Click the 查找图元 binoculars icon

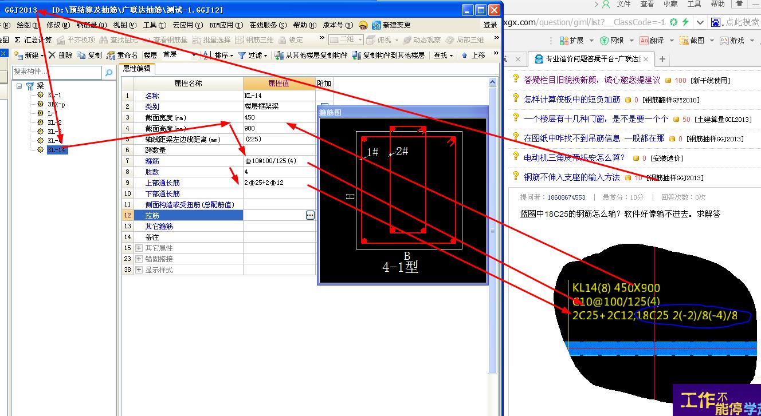pos(104,40)
